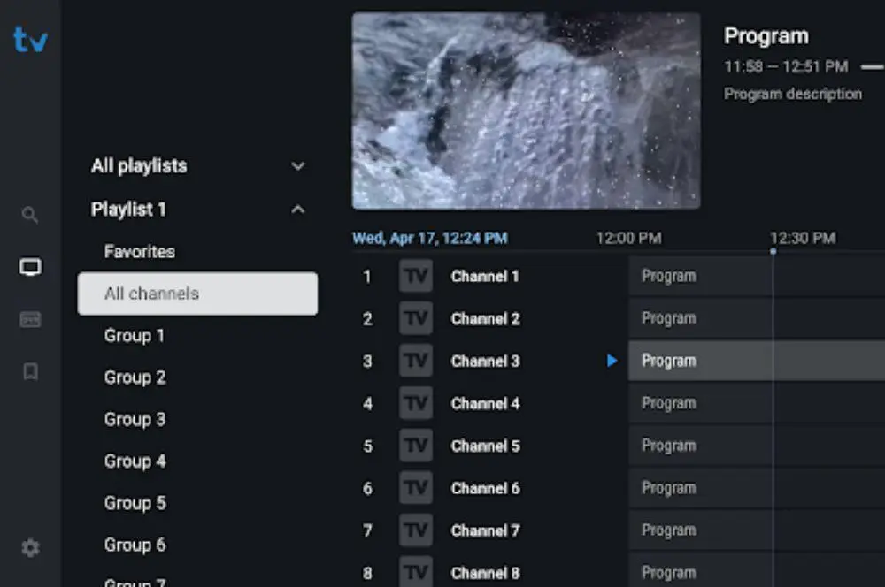Click the Program description text
Screen dimensions: 885x587
793,94
